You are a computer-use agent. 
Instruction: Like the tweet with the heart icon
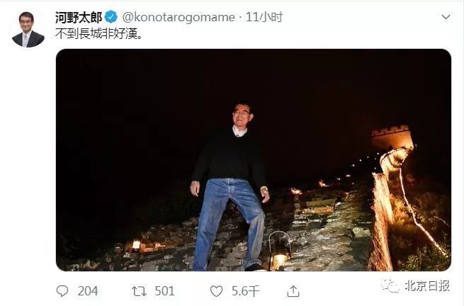[x=216, y=291]
